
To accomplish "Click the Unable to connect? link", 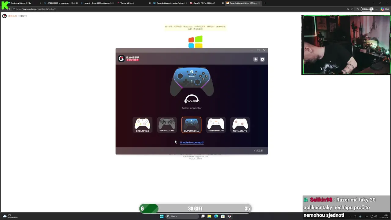I will (192, 142).
